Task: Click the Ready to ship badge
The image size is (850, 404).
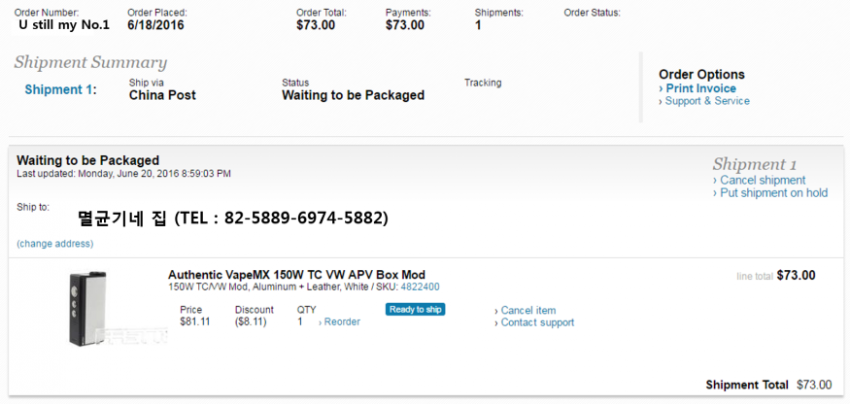Action: (415, 310)
